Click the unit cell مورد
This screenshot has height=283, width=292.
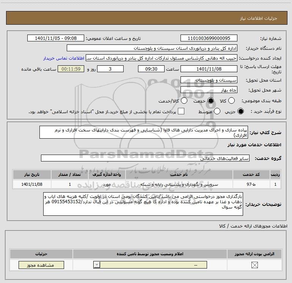[107, 185]
